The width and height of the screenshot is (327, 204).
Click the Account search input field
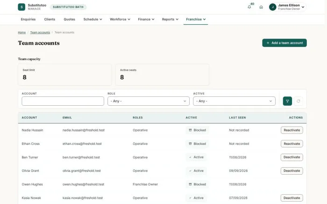tap(63, 101)
